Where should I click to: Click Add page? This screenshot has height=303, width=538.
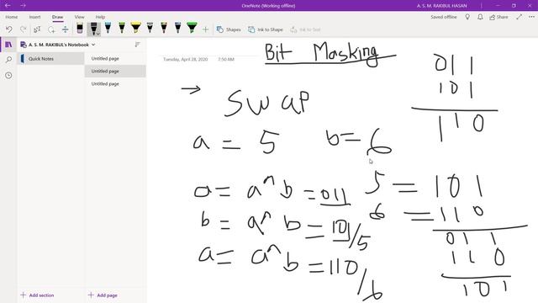point(103,295)
